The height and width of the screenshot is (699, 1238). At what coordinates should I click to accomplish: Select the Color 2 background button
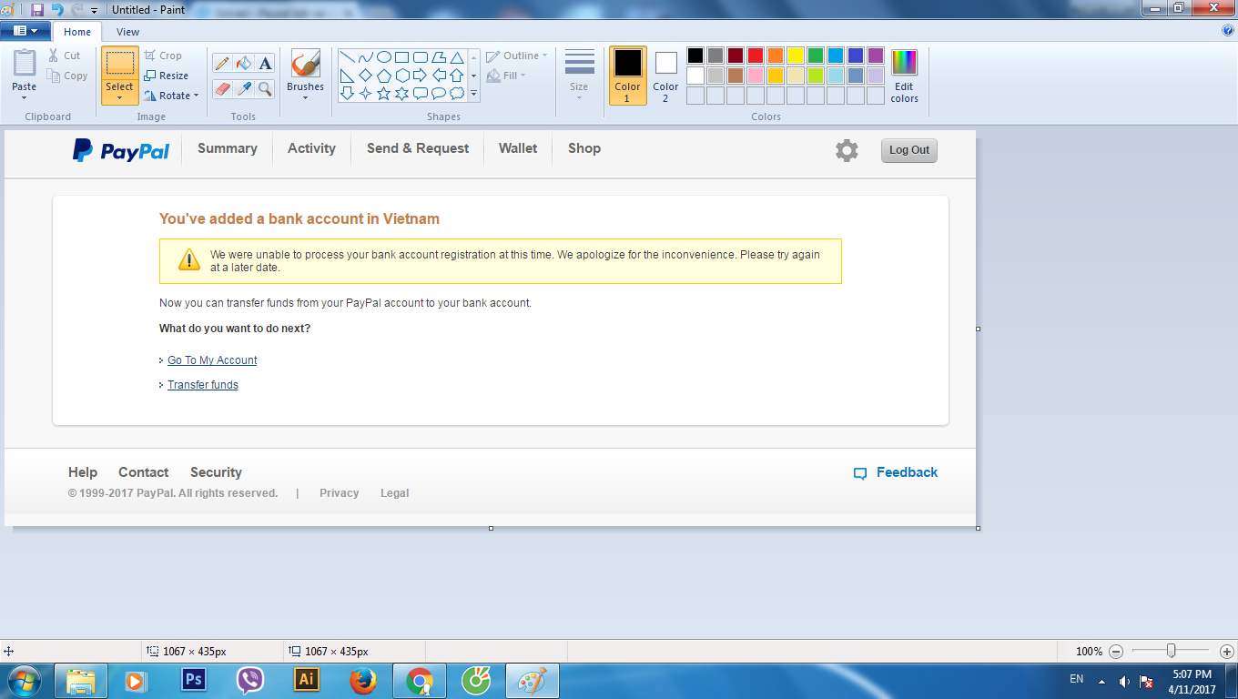pos(665,76)
